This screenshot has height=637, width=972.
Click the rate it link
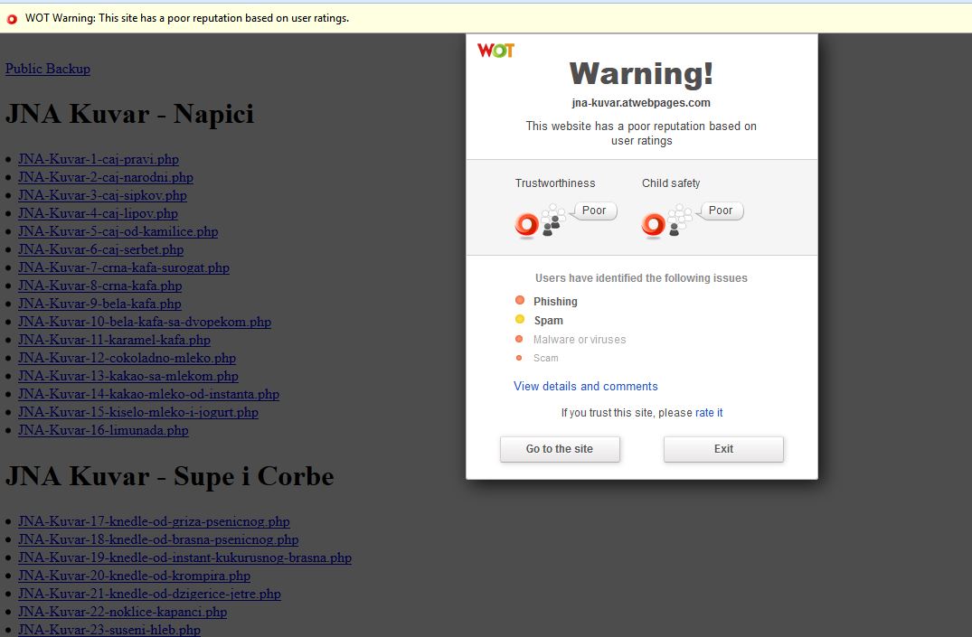(x=709, y=413)
